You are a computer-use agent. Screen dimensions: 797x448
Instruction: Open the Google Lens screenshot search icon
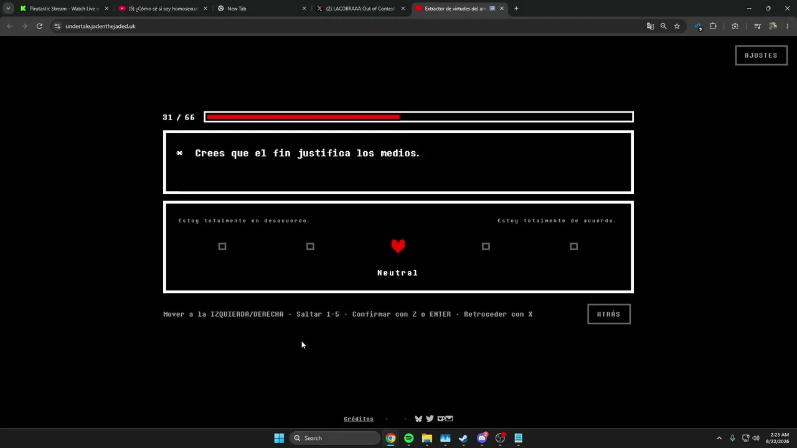click(x=735, y=26)
